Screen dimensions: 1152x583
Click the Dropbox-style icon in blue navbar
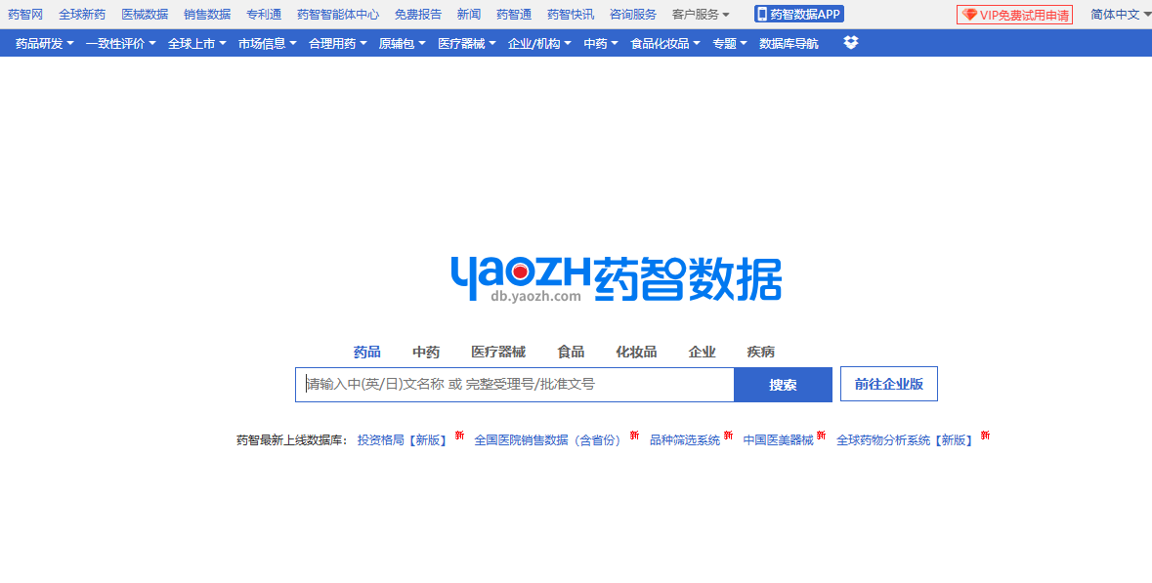(x=851, y=43)
